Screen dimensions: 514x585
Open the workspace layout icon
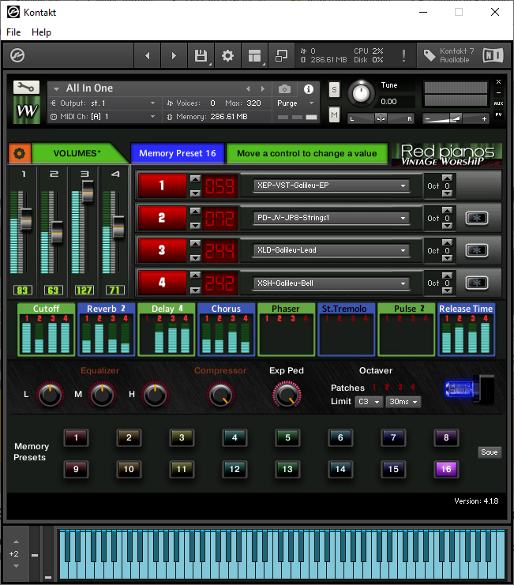[254, 55]
